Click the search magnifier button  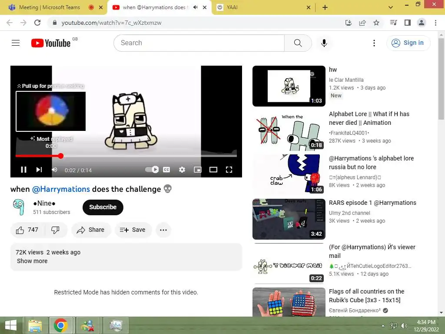298,43
